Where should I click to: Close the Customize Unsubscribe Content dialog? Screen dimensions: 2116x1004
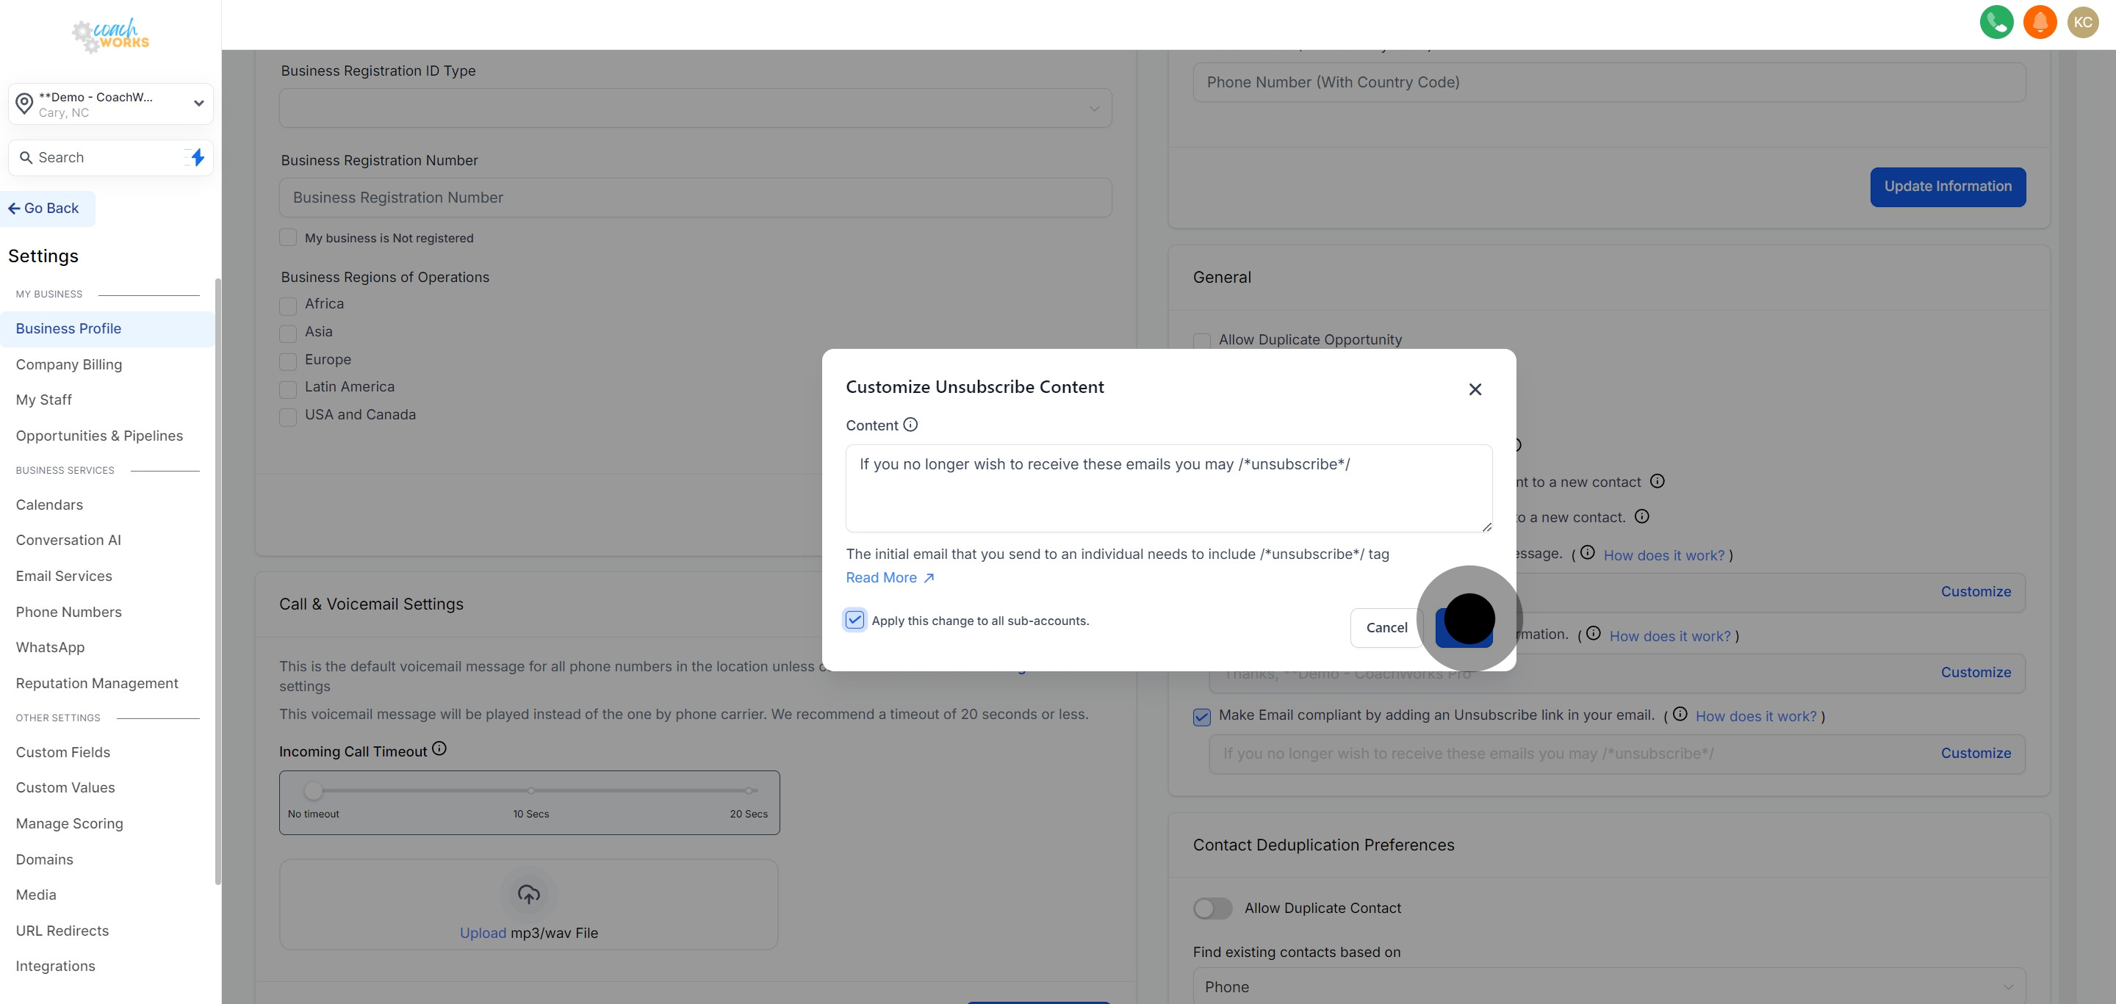pos(1475,389)
